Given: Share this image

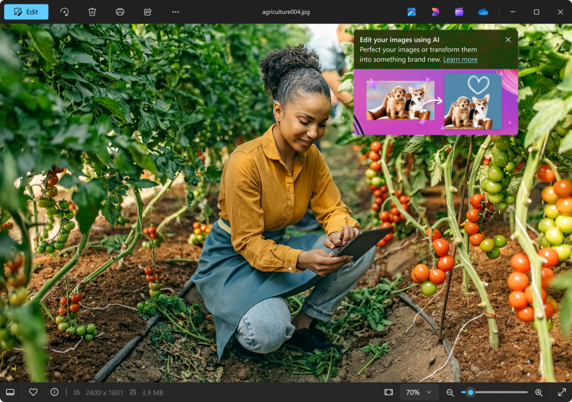Looking at the screenshot, I should tap(147, 11).
